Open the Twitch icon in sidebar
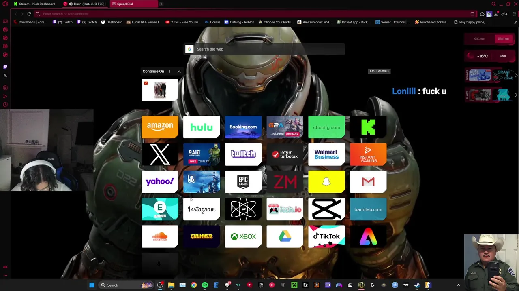519x291 pixels. pos(5,67)
